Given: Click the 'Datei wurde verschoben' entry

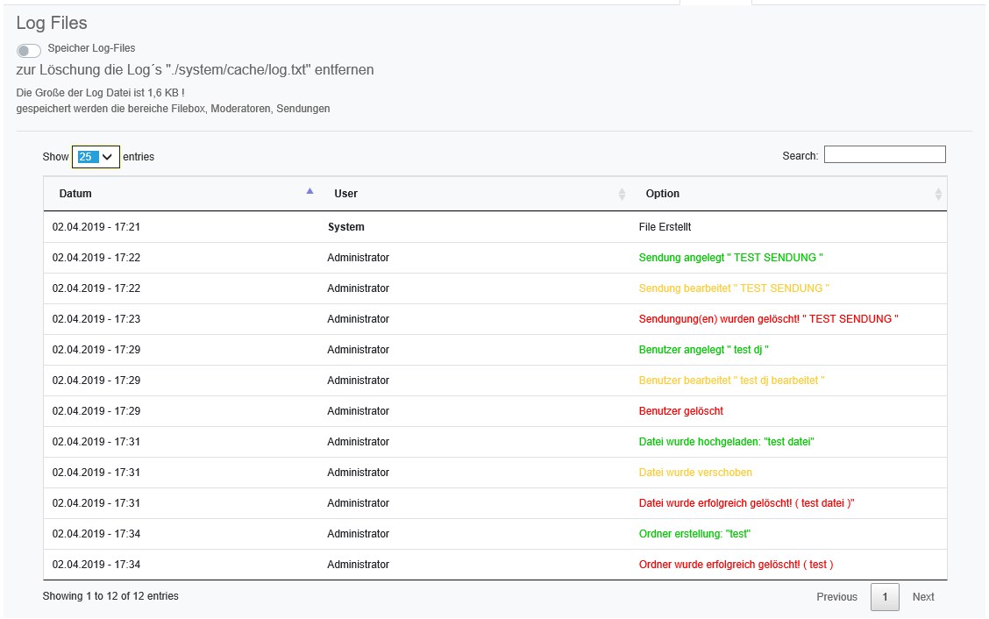Looking at the screenshot, I should coord(695,473).
